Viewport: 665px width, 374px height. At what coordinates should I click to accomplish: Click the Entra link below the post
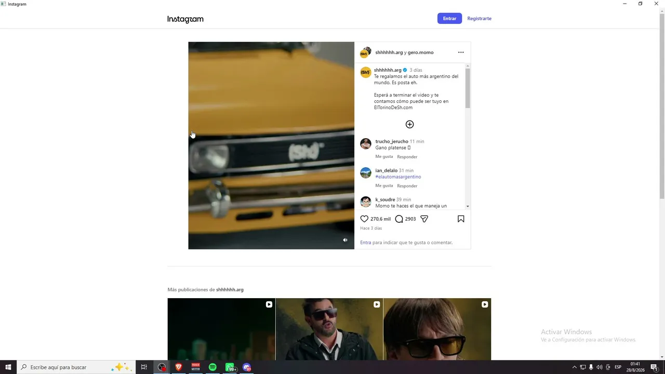tap(366, 243)
